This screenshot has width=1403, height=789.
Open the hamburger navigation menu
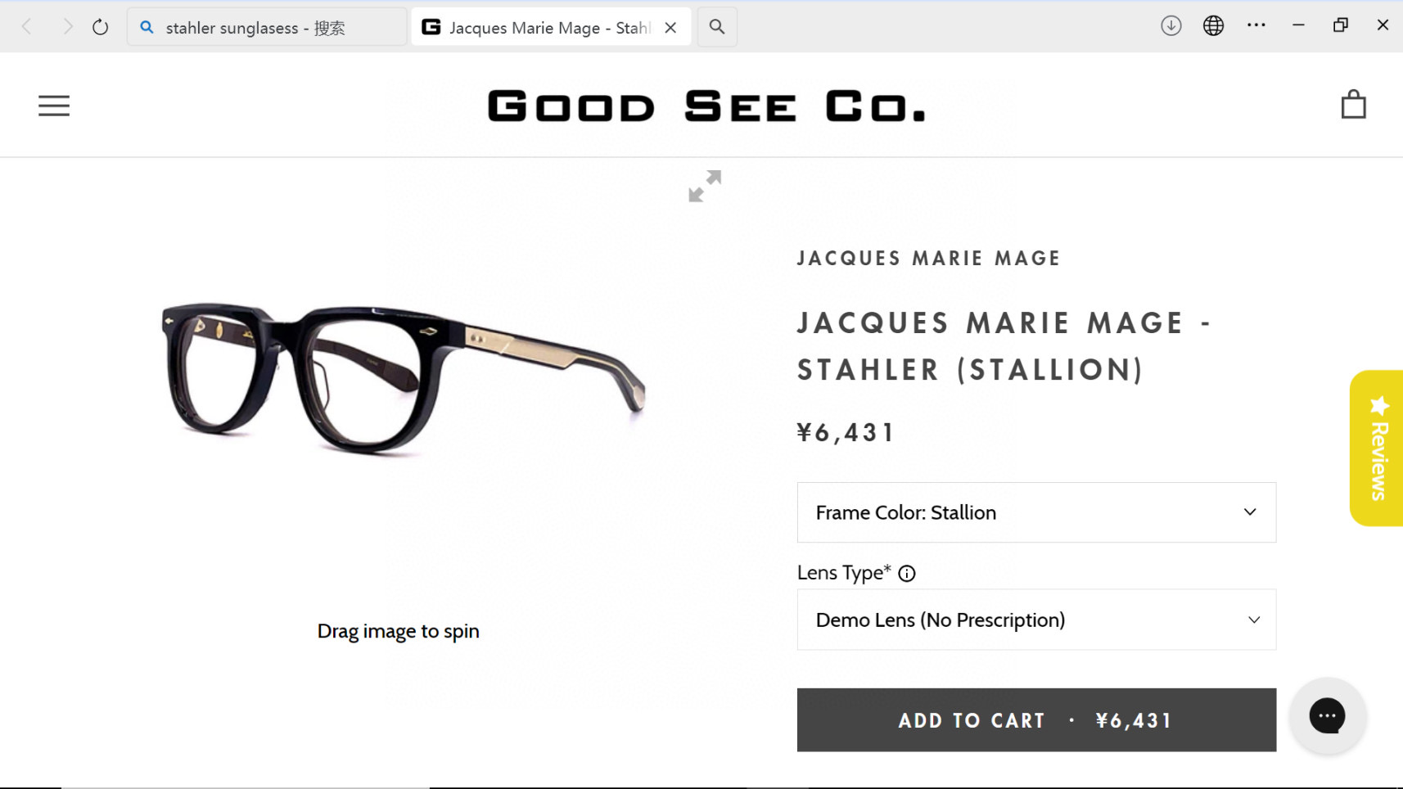coord(54,106)
